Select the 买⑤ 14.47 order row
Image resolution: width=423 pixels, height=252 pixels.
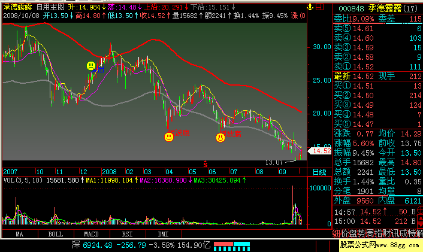coord(377,125)
